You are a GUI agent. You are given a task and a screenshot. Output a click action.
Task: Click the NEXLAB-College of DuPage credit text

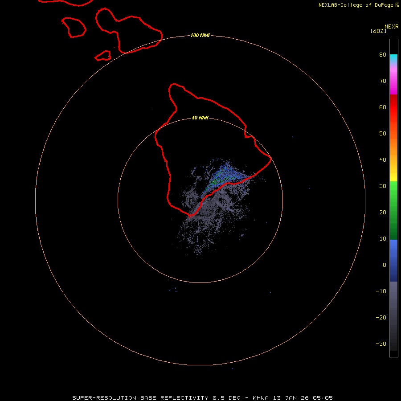[x=356, y=5]
